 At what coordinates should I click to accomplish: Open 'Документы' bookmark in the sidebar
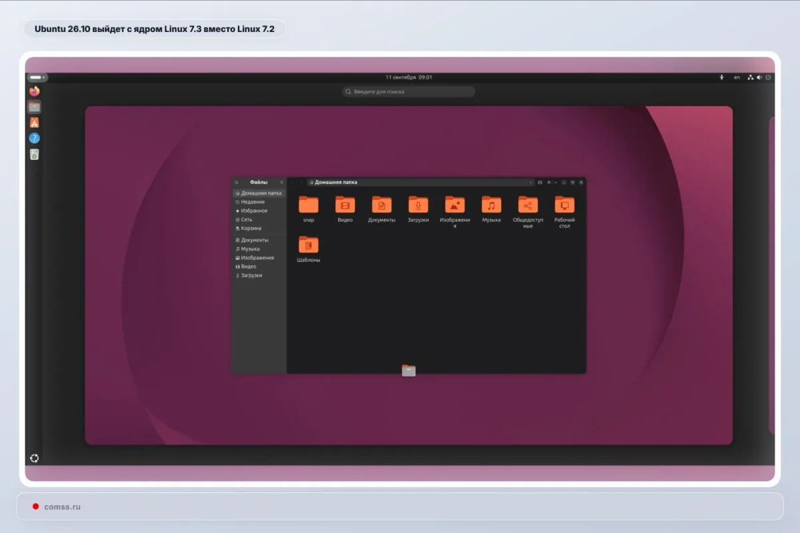click(259, 240)
